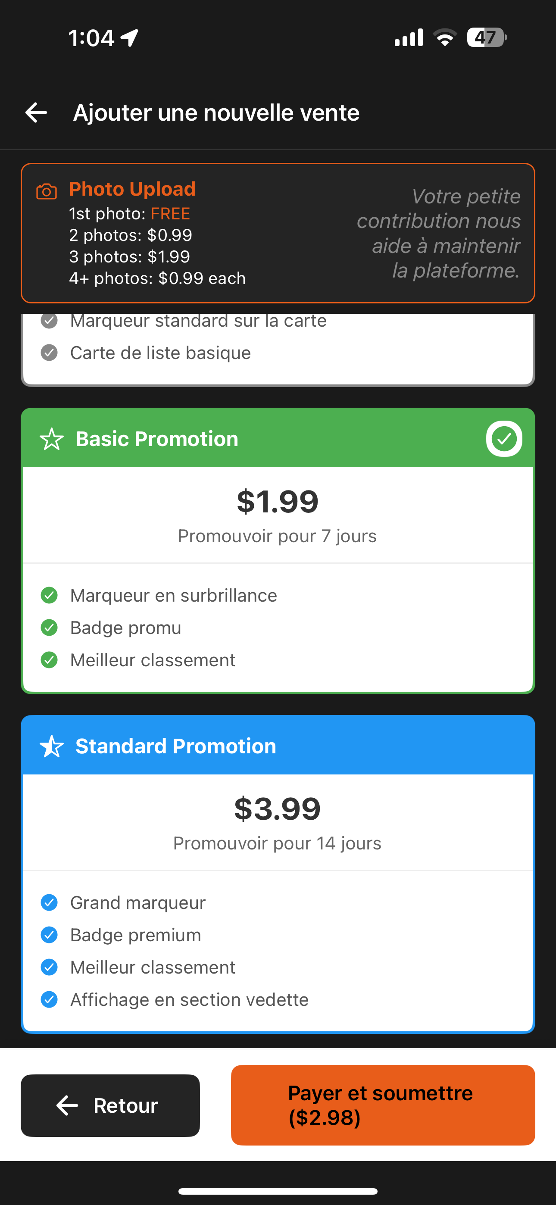The width and height of the screenshot is (556, 1205).
Task: Tap the back arrow beside Ajouter une nouvelle vente
Action: (36, 113)
